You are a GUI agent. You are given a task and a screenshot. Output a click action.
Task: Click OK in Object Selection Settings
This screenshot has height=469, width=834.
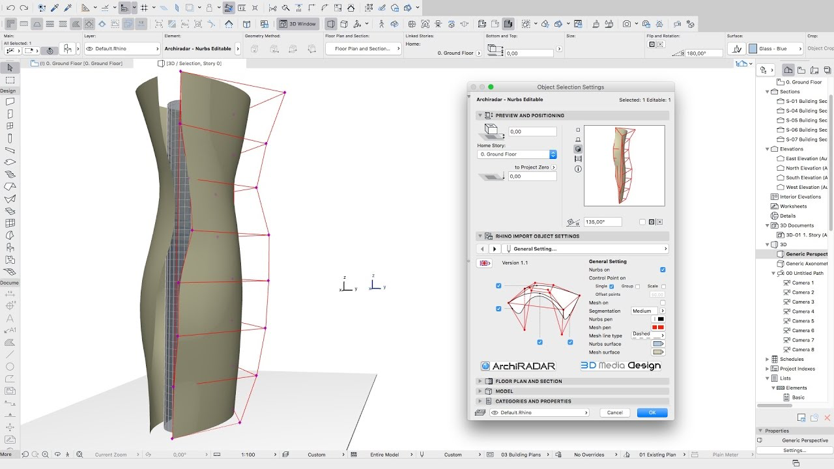point(652,413)
